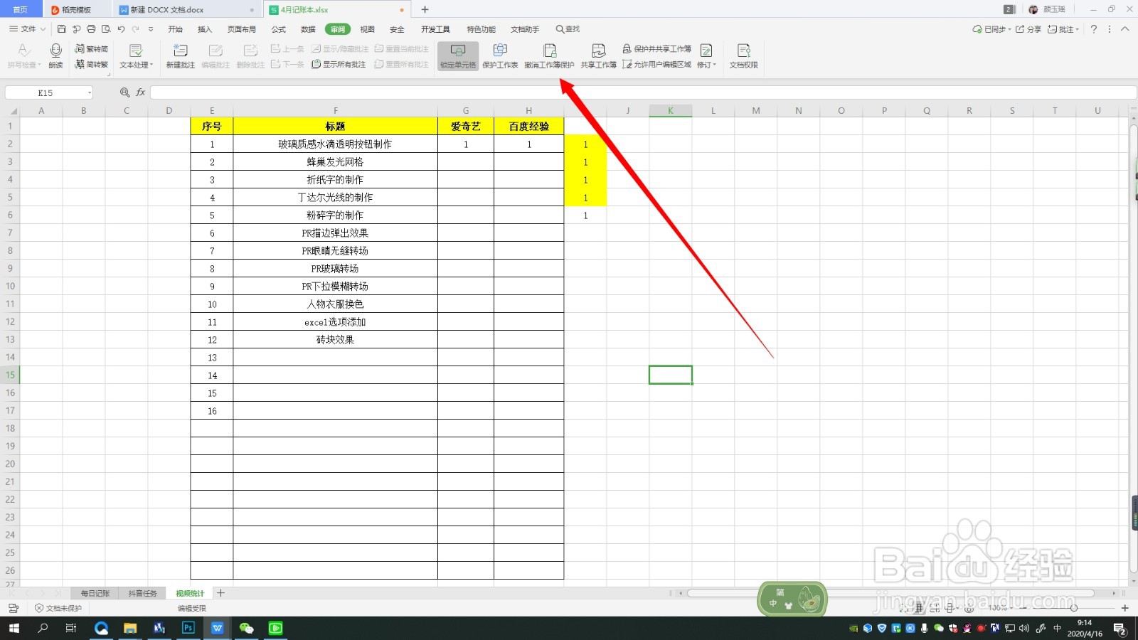Open the Document Assistant (文档助手) tab
This screenshot has height=640, width=1138.
(525, 29)
